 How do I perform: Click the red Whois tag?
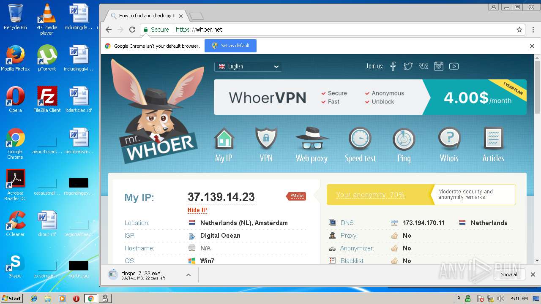coord(296,196)
